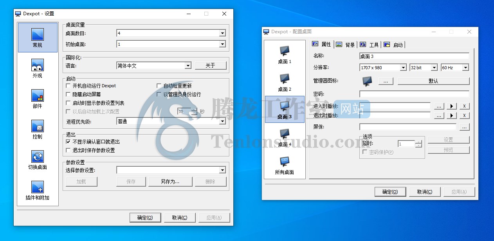Open the 切换桌面 switch desktop category

(x=38, y=160)
